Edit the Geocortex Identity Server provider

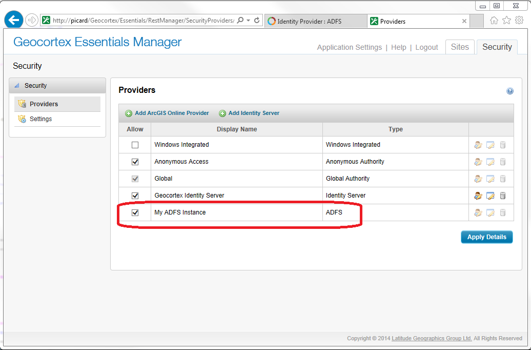(490, 196)
